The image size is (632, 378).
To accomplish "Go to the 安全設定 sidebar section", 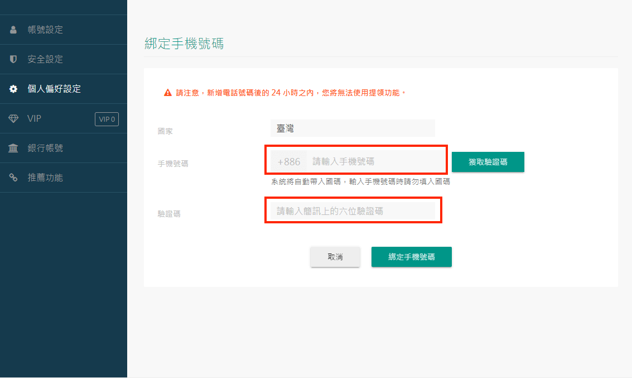I will coord(45,59).
